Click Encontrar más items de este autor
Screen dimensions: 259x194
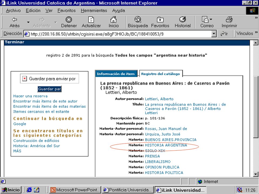pos(45,101)
